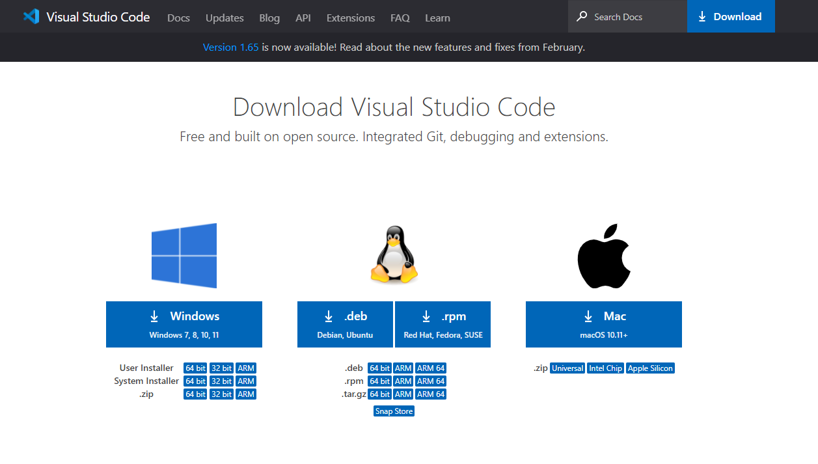Download the .deb package for Debian, Ubuntu
This screenshot has height=464, width=818.
345,324
